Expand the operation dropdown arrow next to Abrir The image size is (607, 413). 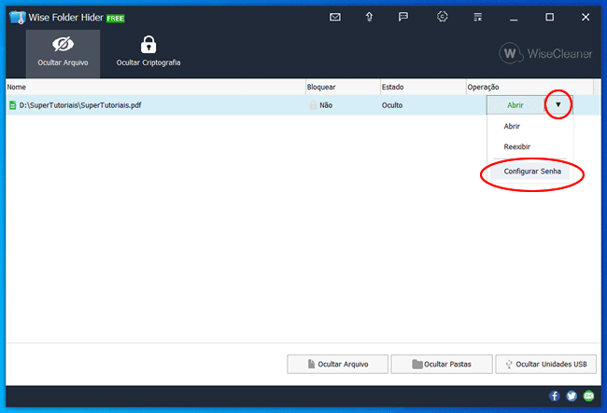pyautogui.click(x=558, y=105)
